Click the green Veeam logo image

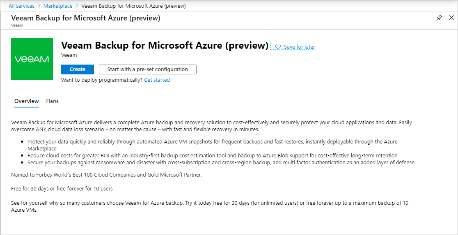pos(32,59)
